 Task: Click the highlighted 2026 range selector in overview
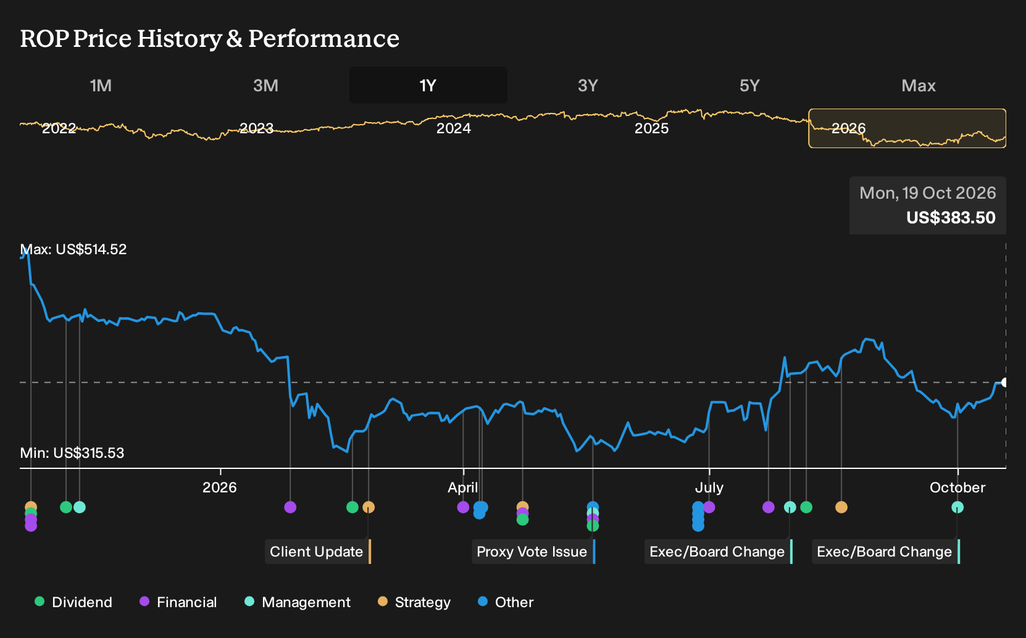pyautogui.click(x=907, y=128)
